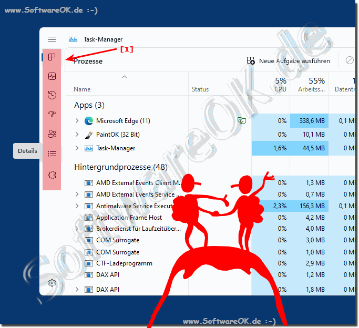Open the App history sidebar icon
This screenshot has height=328, width=359.
52,95
